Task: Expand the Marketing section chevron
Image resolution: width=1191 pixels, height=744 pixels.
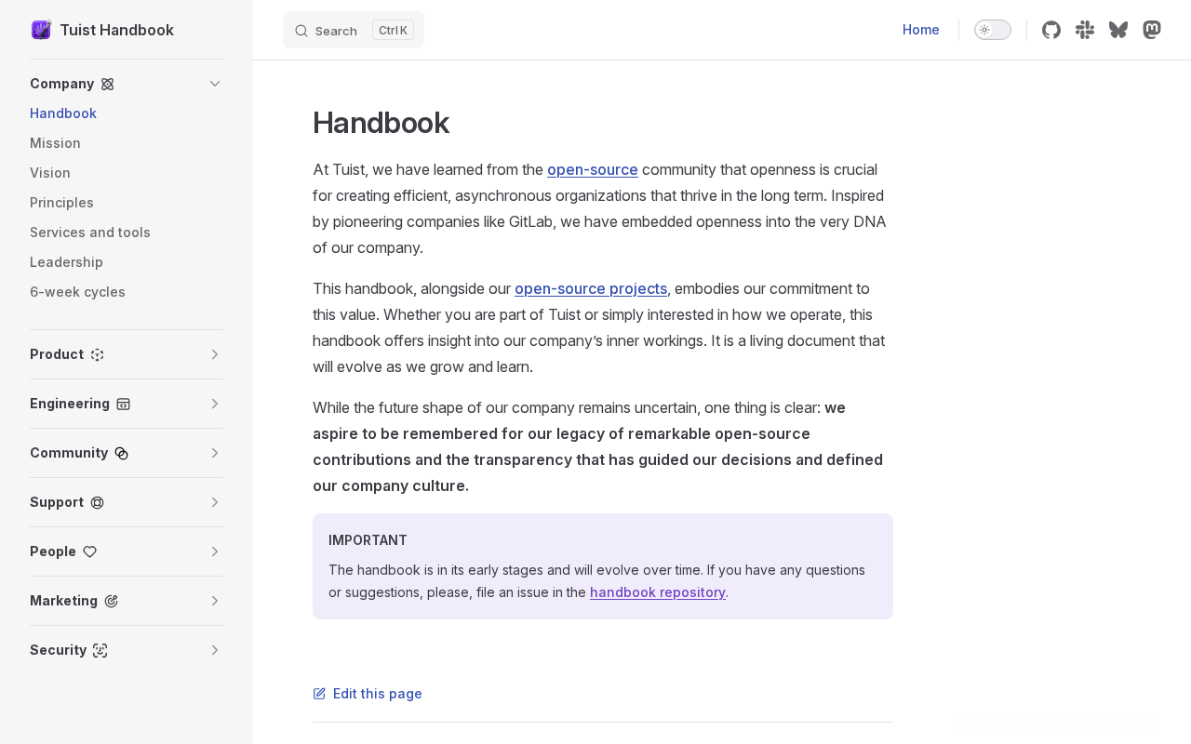Action: coord(215,601)
